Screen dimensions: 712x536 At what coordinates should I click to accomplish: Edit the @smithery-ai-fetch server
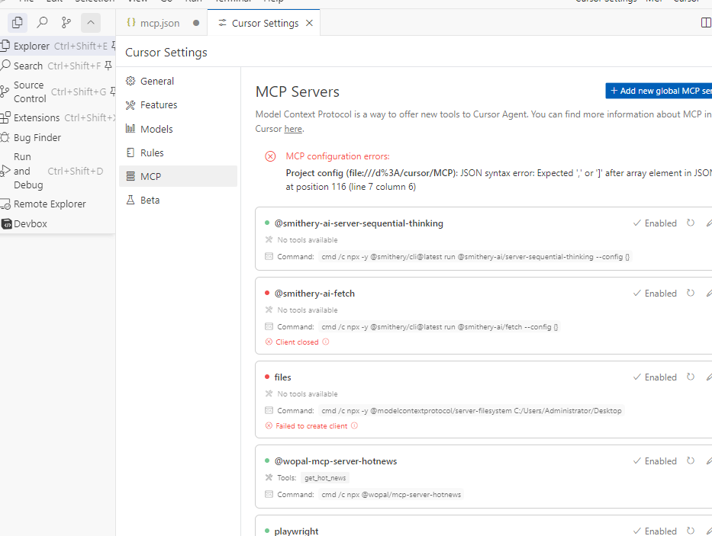pyautogui.click(x=709, y=294)
